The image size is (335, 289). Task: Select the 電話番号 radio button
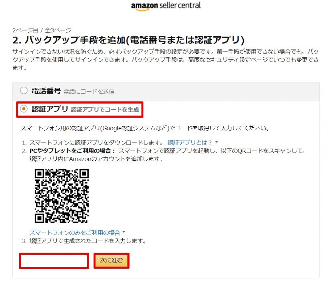tap(24, 90)
